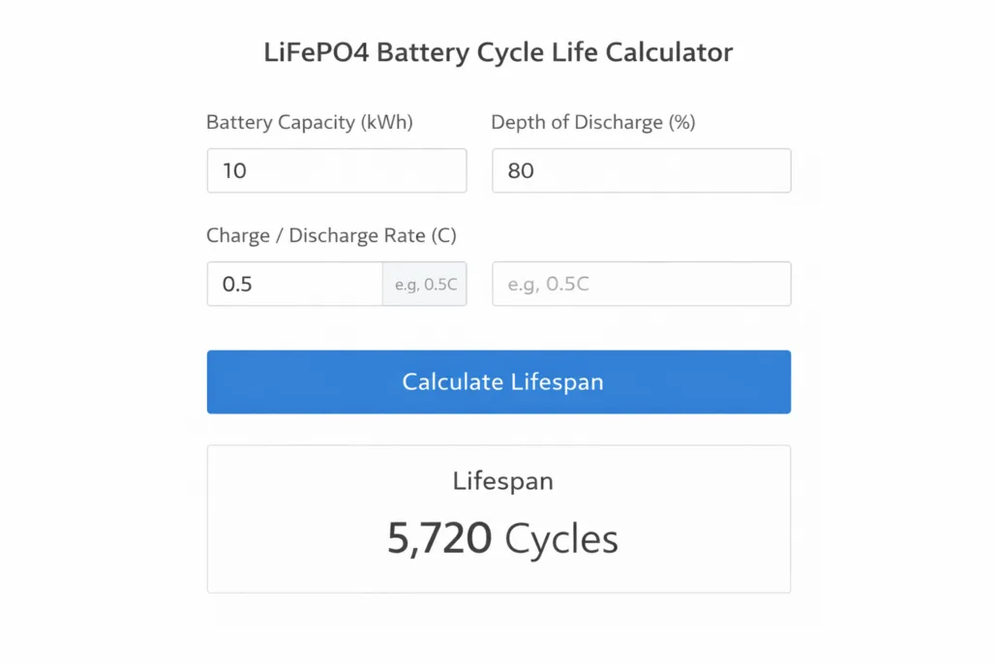Viewport: 997px width, 665px height.
Task: Click the Lifespan result panel
Action: 498,518
